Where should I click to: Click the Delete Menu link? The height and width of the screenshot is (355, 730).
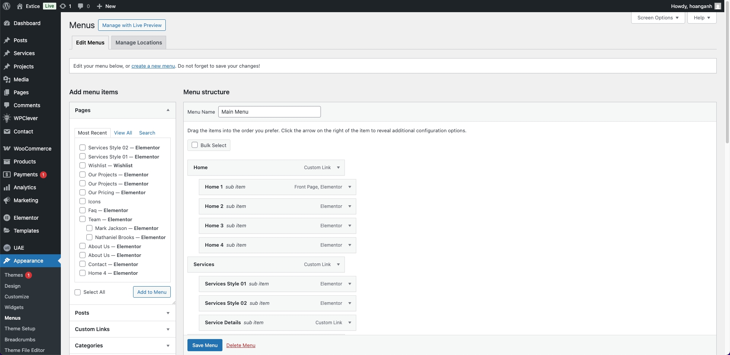click(x=241, y=345)
